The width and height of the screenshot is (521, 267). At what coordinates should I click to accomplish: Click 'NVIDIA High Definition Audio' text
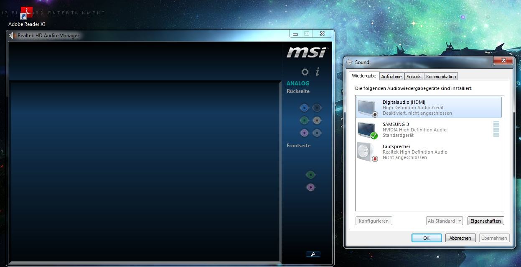point(414,130)
